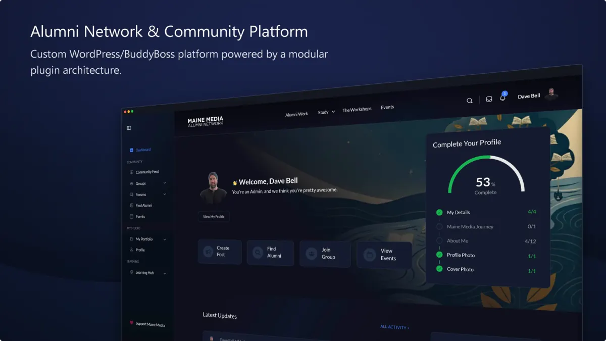Screen dimensions: 606x341
Task: Open the messages inbox icon
Action: pyautogui.click(x=489, y=100)
